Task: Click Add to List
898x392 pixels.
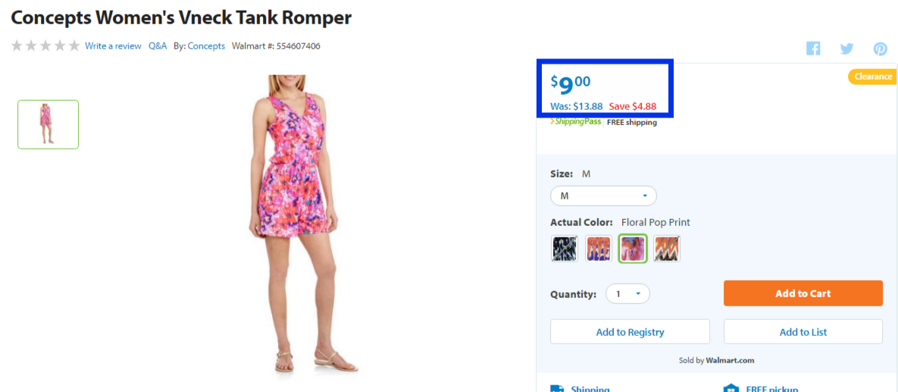Action: coord(803,332)
